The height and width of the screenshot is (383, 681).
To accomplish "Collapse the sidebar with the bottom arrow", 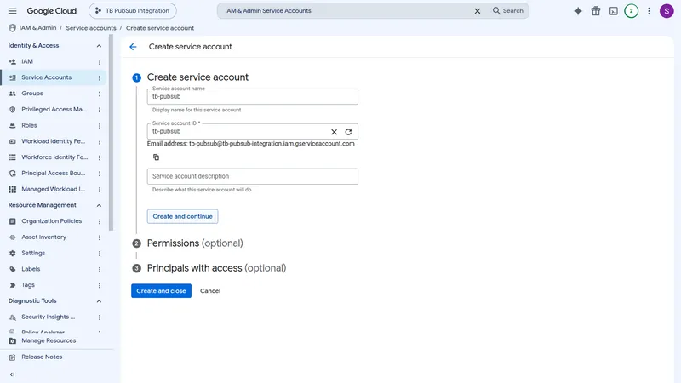I will tap(12, 374).
